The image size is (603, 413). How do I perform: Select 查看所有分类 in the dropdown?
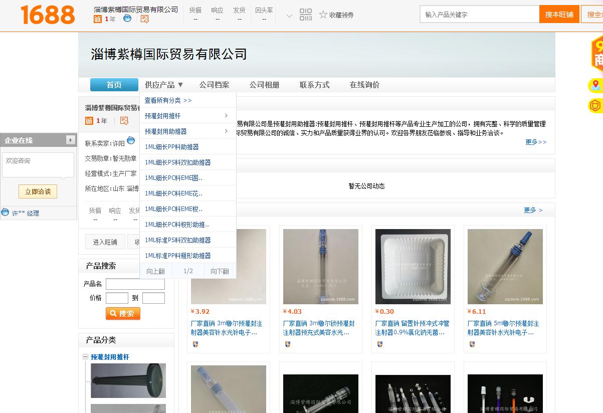[x=168, y=100]
